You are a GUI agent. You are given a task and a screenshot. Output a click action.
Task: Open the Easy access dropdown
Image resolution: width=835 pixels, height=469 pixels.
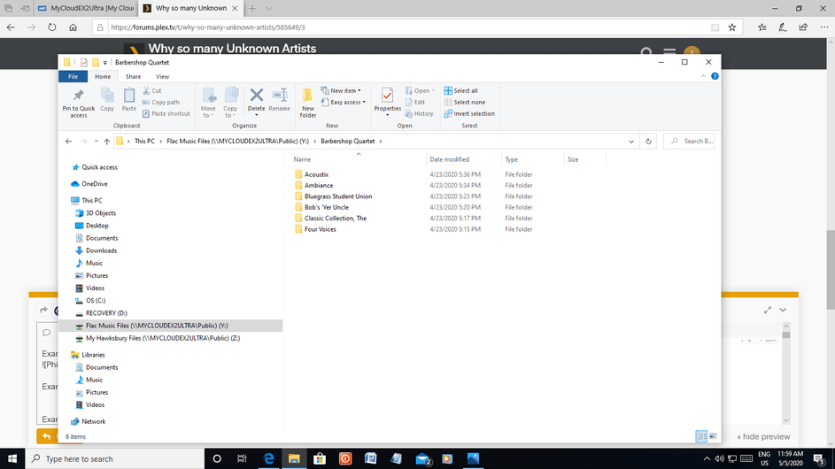(x=344, y=103)
